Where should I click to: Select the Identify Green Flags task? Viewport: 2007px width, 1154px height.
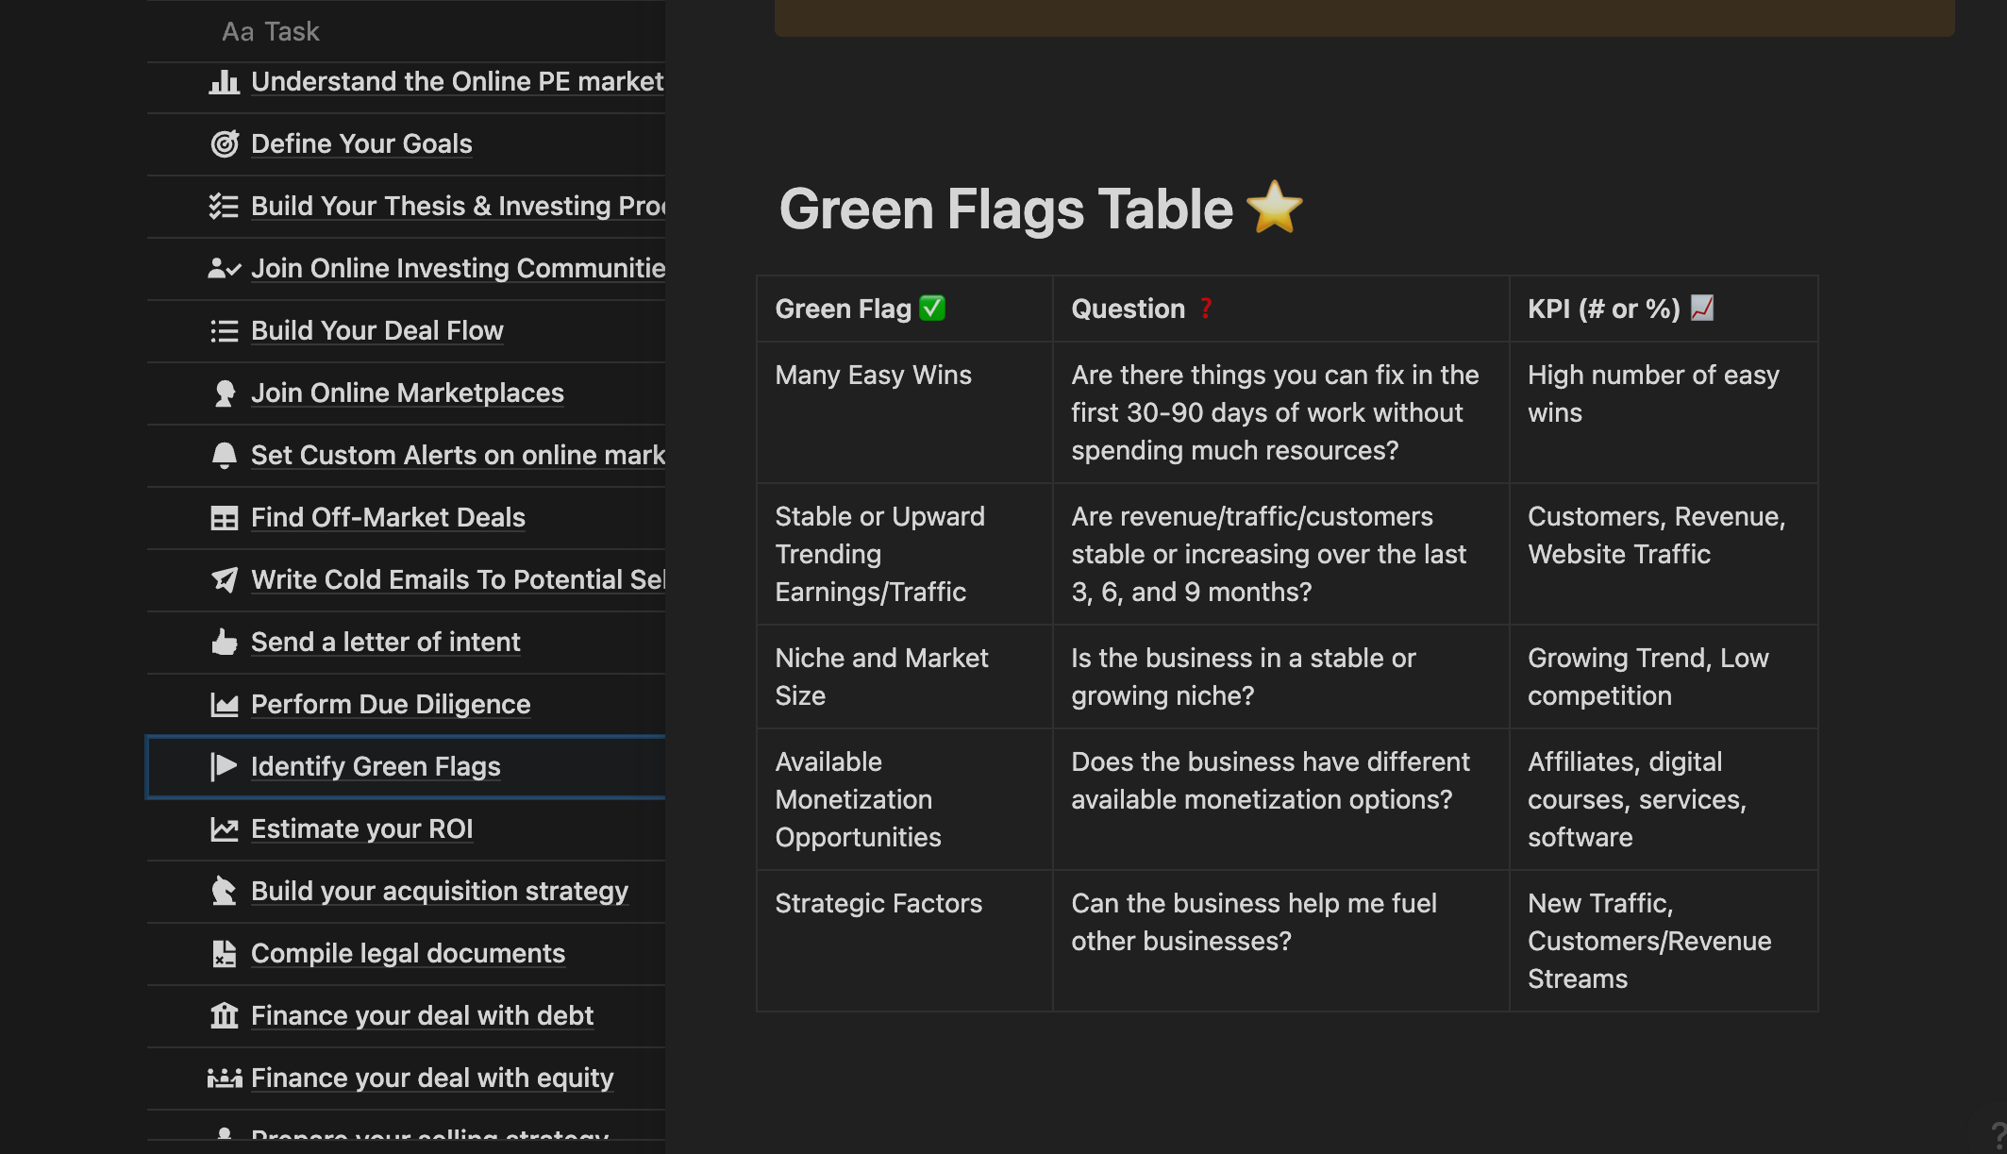tap(376, 766)
